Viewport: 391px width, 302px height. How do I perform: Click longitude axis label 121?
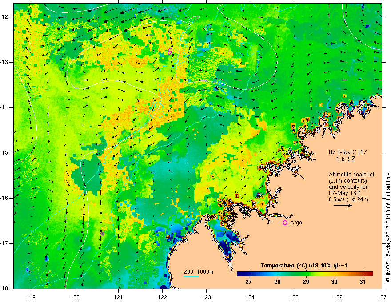point(119,297)
